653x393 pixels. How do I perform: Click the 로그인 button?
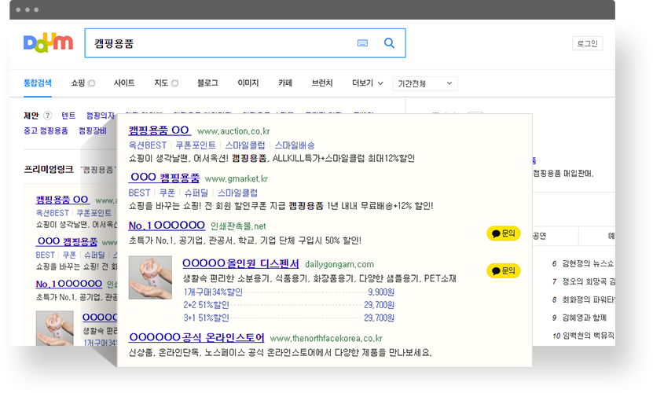coord(587,43)
